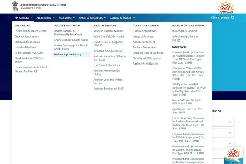
Task: Open the Media & Resources menu
Action: 92,18
